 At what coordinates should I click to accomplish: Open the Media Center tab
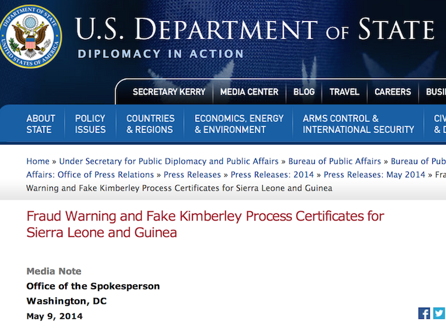249,92
